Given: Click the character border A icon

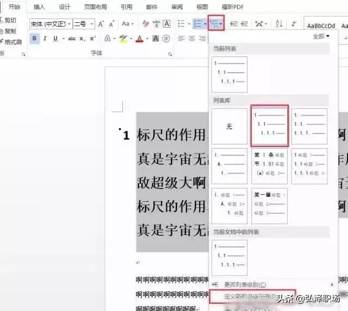Looking at the screenshot, I should pyautogui.click(x=167, y=24).
